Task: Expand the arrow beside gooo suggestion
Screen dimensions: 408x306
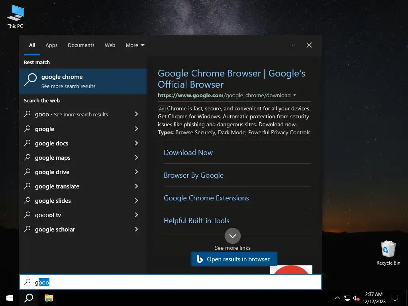Action: coord(136,114)
